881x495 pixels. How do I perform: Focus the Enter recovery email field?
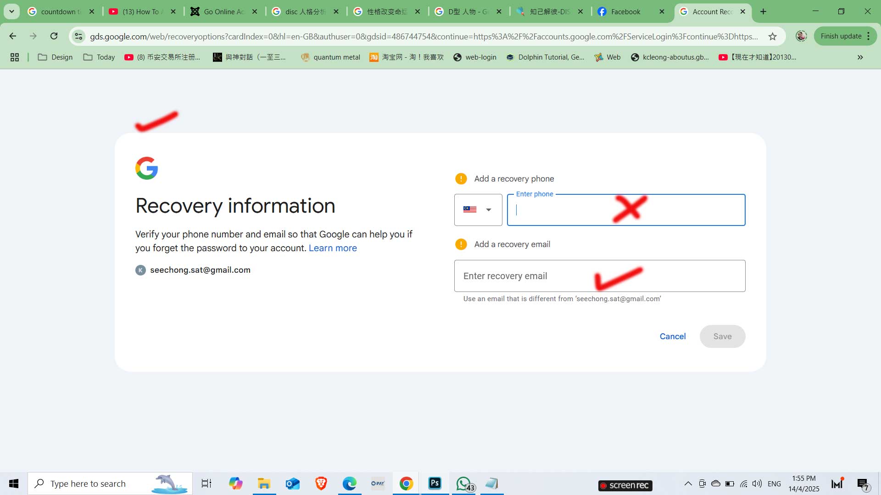coord(600,276)
